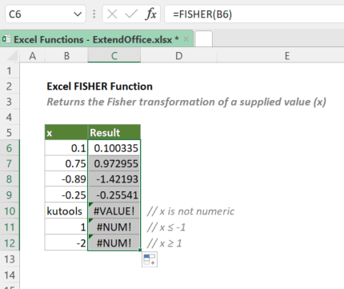Close the ExtendOffice.xlsx workbook tab
The height and width of the screenshot is (289, 344).
tap(186, 39)
